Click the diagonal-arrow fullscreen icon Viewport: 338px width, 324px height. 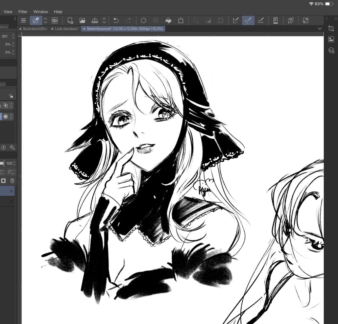click(x=306, y=21)
